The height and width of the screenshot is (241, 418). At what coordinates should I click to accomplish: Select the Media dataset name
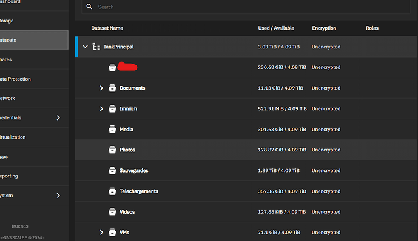[x=126, y=129]
